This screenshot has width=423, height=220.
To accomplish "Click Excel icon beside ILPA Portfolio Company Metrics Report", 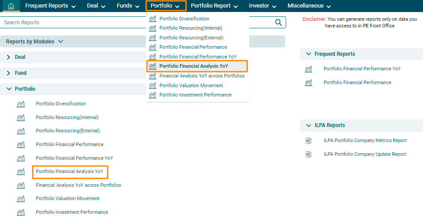I will pyautogui.click(x=308, y=141).
